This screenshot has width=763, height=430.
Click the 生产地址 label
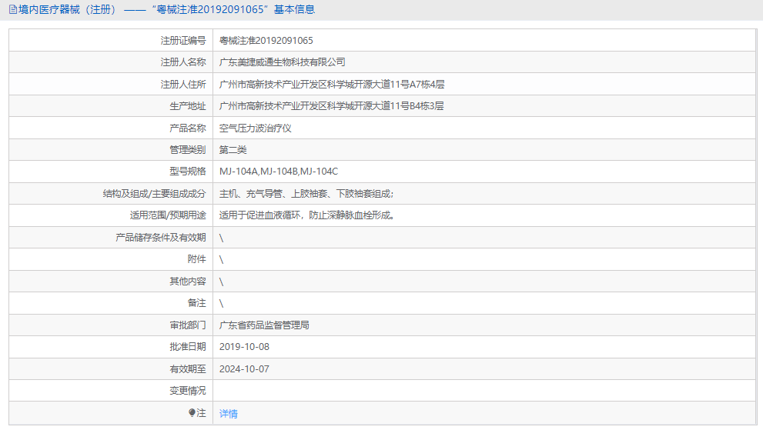tap(187, 106)
